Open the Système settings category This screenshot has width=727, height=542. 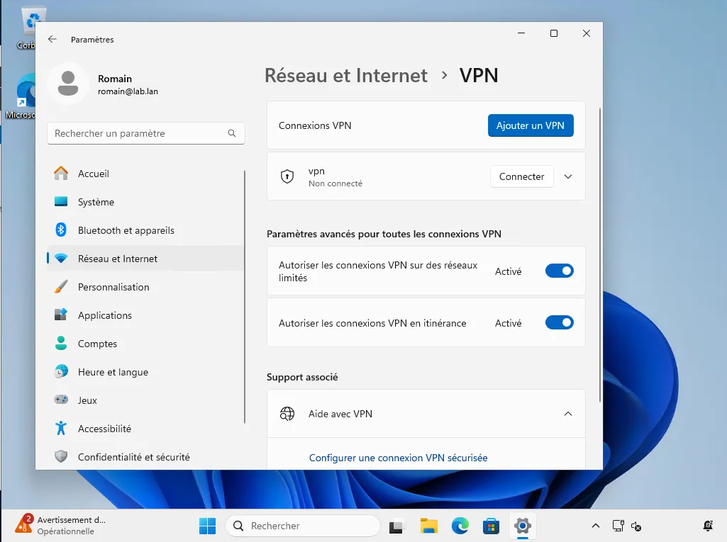96,202
